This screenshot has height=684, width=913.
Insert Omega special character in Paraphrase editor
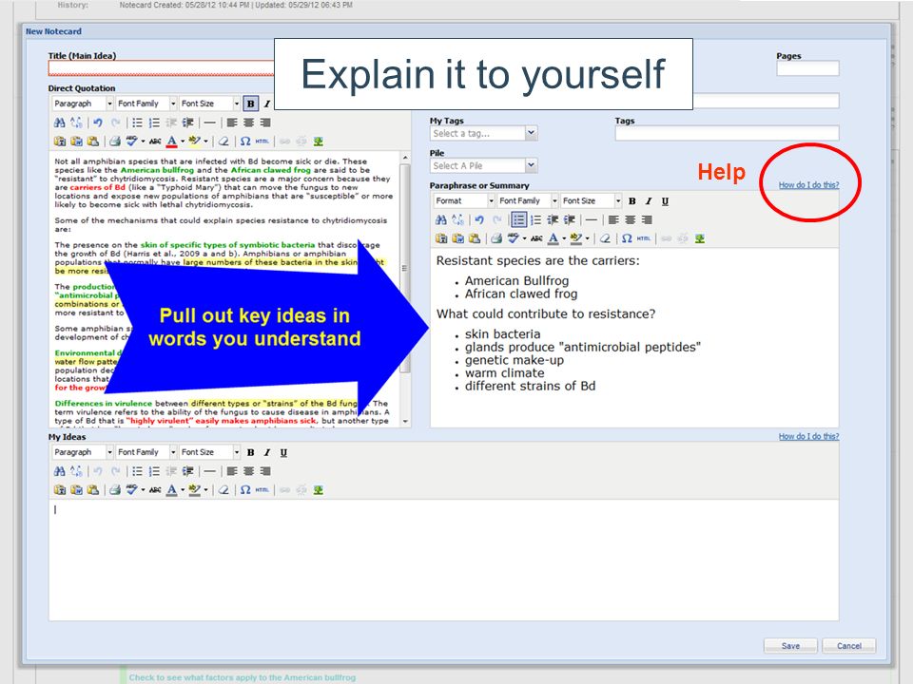click(627, 238)
